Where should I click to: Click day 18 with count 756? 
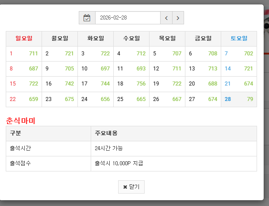coord(131,84)
